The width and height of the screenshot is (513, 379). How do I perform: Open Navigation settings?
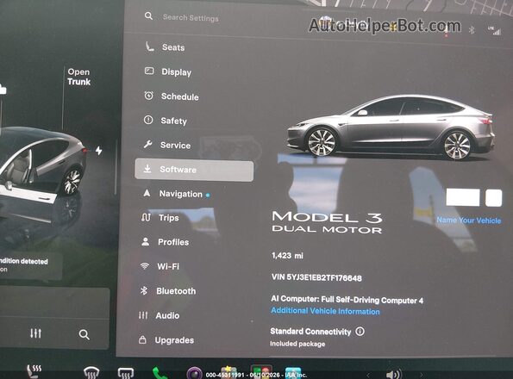[x=176, y=194]
